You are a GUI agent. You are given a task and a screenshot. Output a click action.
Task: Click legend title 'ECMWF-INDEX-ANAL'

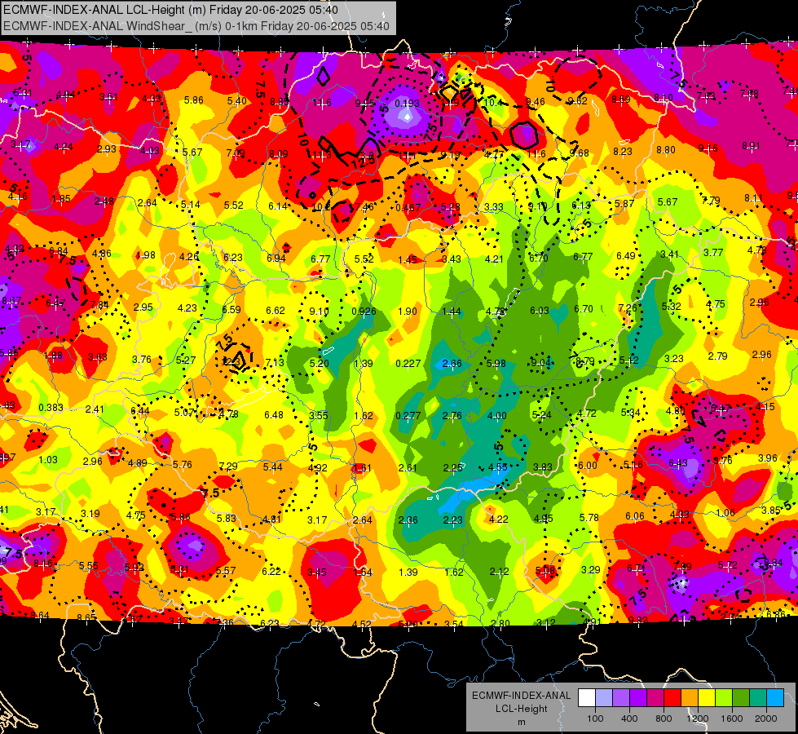click(521, 696)
